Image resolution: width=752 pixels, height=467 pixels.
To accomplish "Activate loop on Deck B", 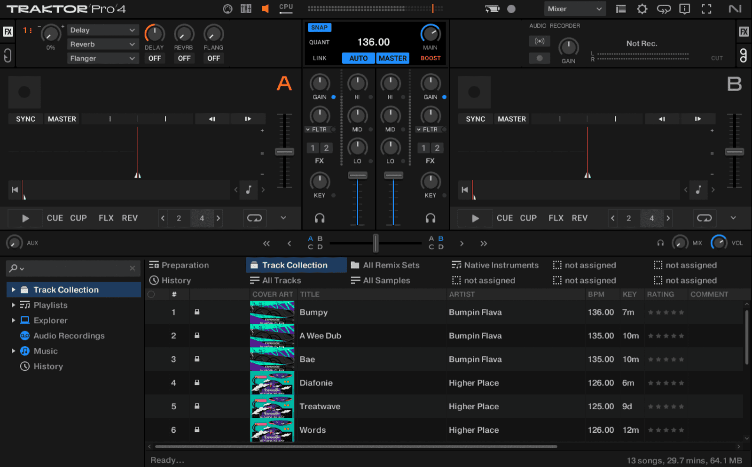I will (x=705, y=218).
